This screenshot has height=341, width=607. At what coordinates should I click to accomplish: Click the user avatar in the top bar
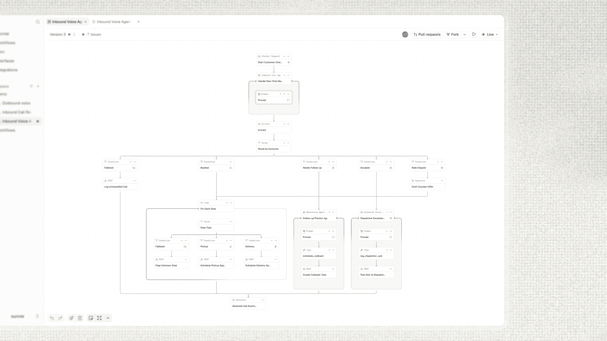405,34
